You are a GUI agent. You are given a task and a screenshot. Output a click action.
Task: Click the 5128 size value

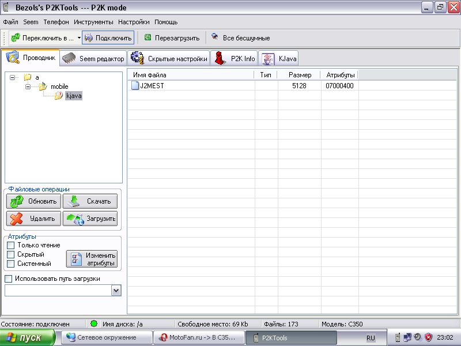(x=299, y=86)
